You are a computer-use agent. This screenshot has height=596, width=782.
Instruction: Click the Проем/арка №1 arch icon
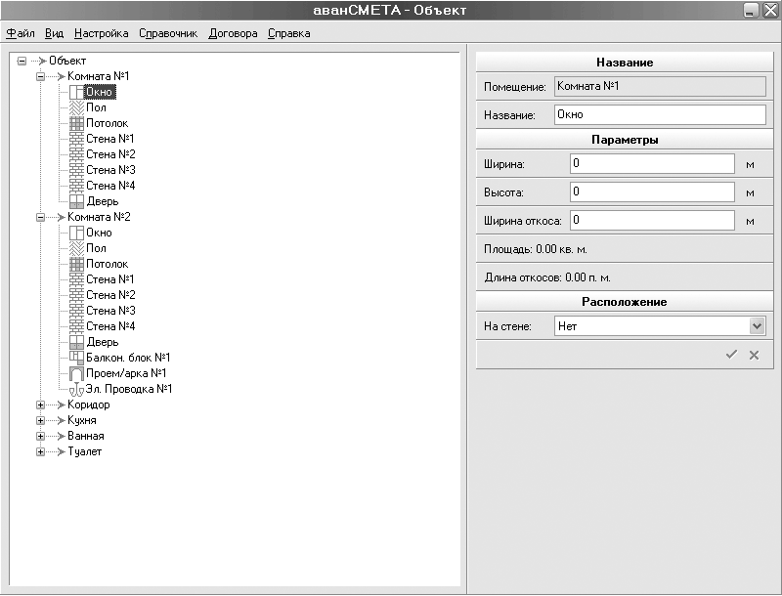point(77,373)
